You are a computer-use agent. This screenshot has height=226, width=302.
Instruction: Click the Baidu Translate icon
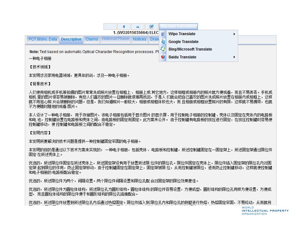163,57
